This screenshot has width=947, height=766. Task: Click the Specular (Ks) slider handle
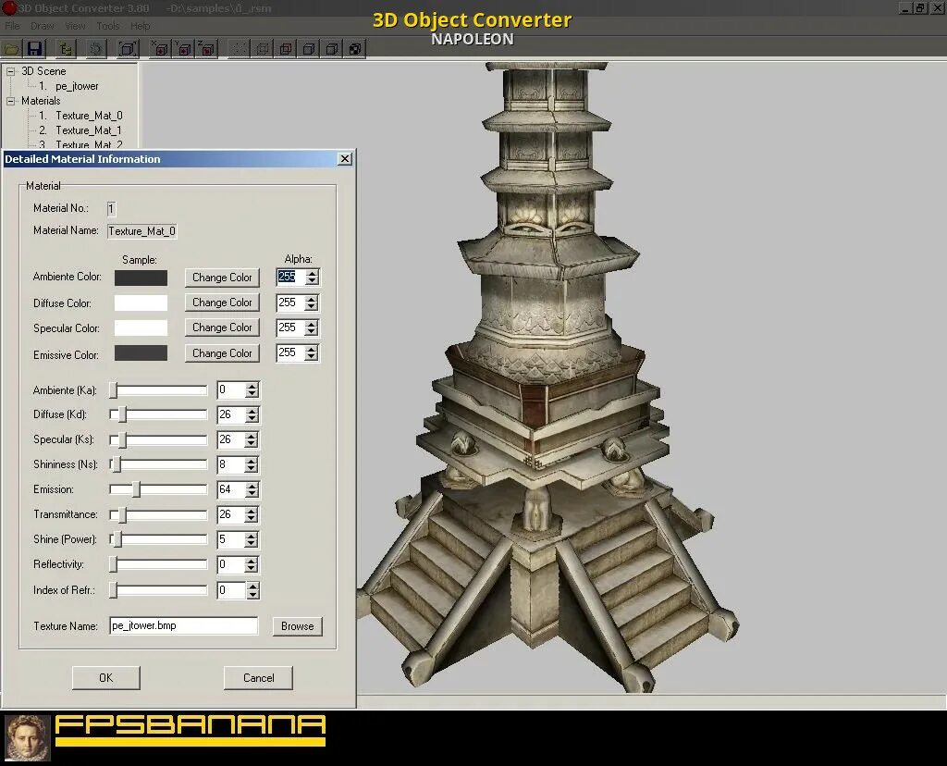tap(123, 439)
